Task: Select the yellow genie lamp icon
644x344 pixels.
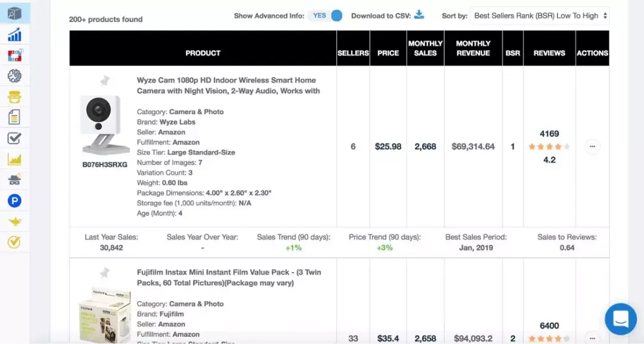Action: point(14,221)
